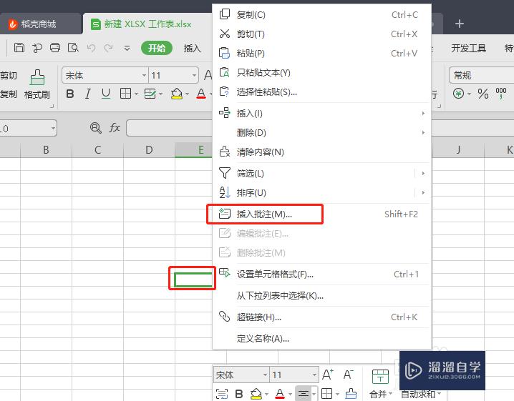
Task: Choose 从下拉列表中选择(K)... item
Action: click(x=321, y=296)
